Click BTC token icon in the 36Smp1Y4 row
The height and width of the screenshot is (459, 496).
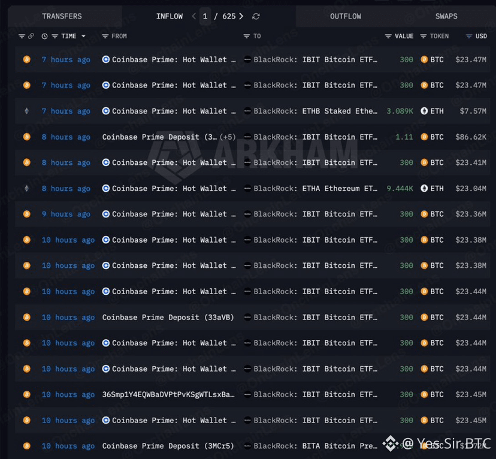coord(424,394)
